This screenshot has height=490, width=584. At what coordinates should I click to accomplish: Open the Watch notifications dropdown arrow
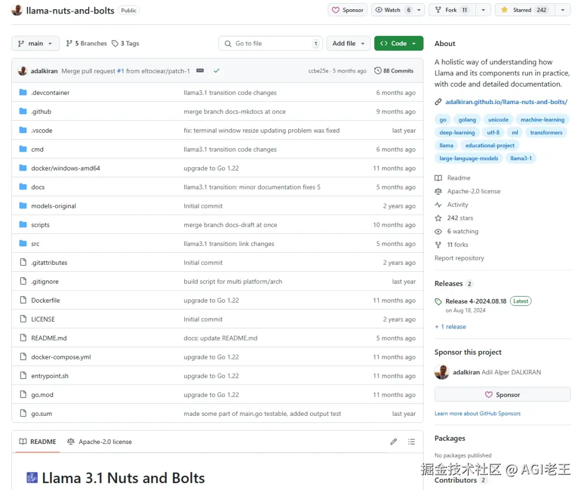[x=419, y=10]
